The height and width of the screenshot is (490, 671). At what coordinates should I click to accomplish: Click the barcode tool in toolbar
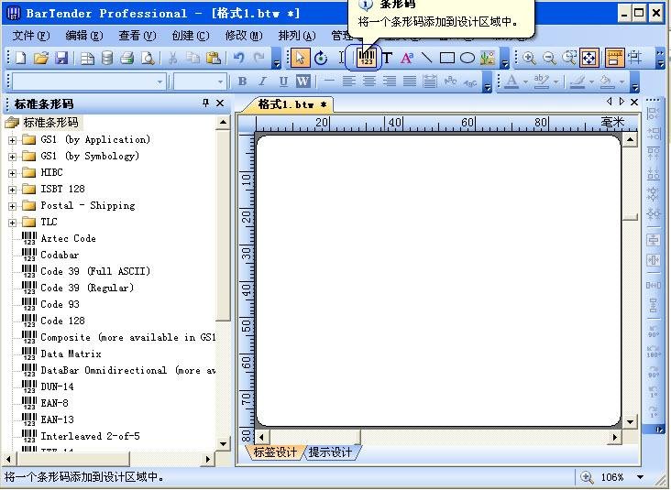pos(367,58)
